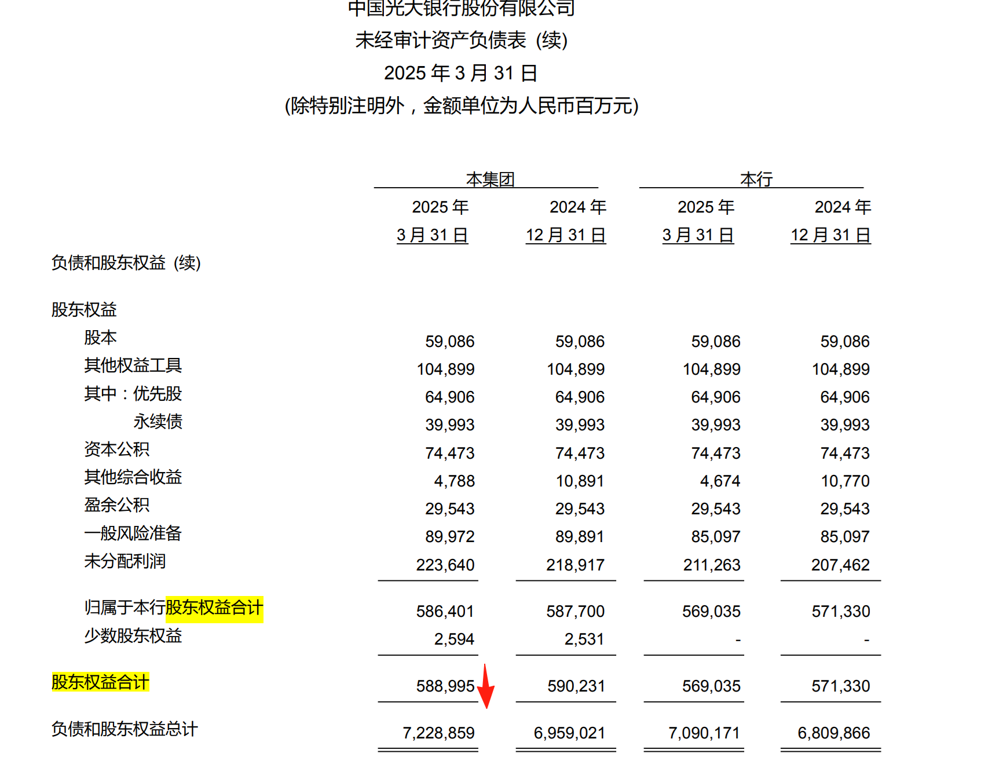Select the value "218,917" in 未分配利润 row

pos(575,565)
